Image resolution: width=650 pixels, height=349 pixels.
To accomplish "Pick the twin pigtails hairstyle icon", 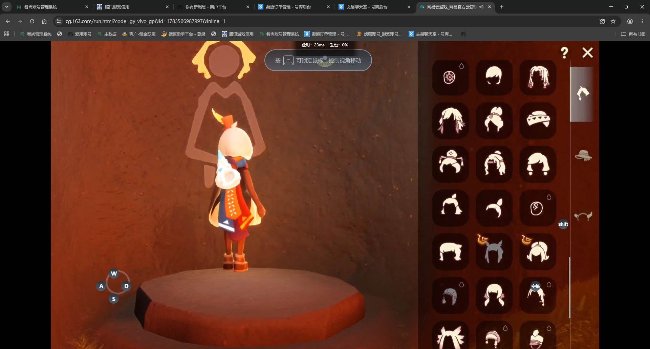I will click(494, 296).
